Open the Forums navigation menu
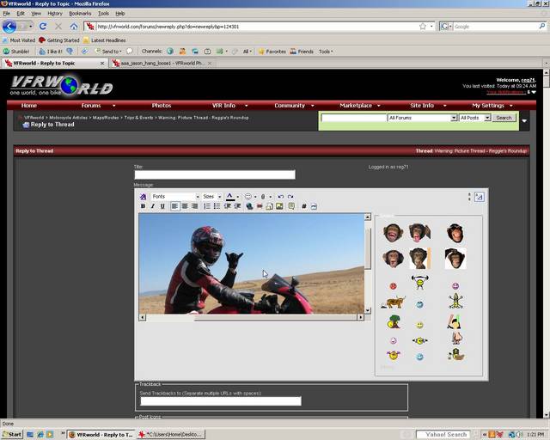Image resolution: width=550 pixels, height=440 pixels. pos(91,106)
